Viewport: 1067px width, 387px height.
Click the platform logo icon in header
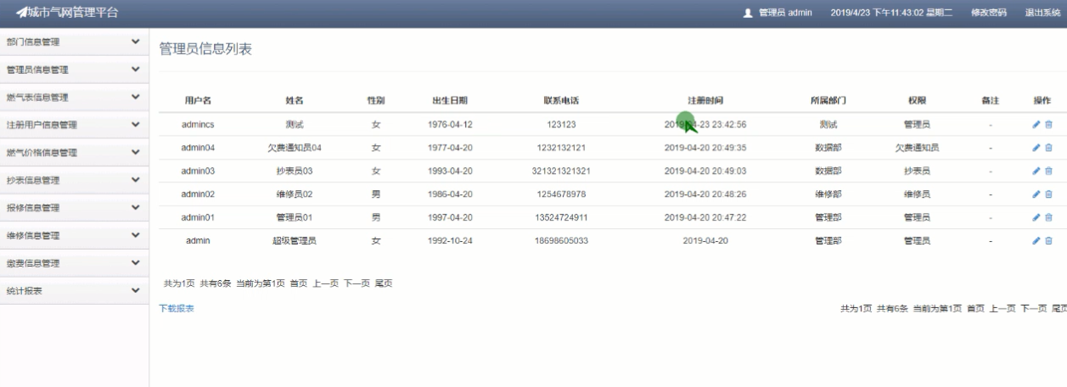(21, 13)
